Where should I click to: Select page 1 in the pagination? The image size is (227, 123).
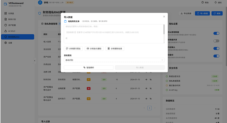pyautogui.click(x=150, y=108)
